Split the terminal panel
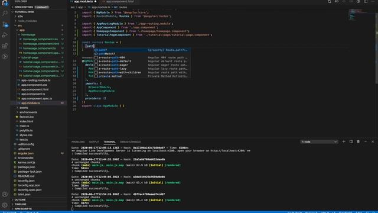Image resolution: width=378 pixels, height=213 pixels. (351, 142)
